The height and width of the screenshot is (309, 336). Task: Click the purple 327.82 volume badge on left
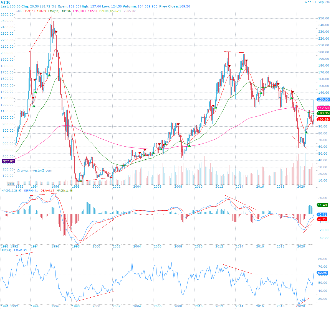point(8,161)
